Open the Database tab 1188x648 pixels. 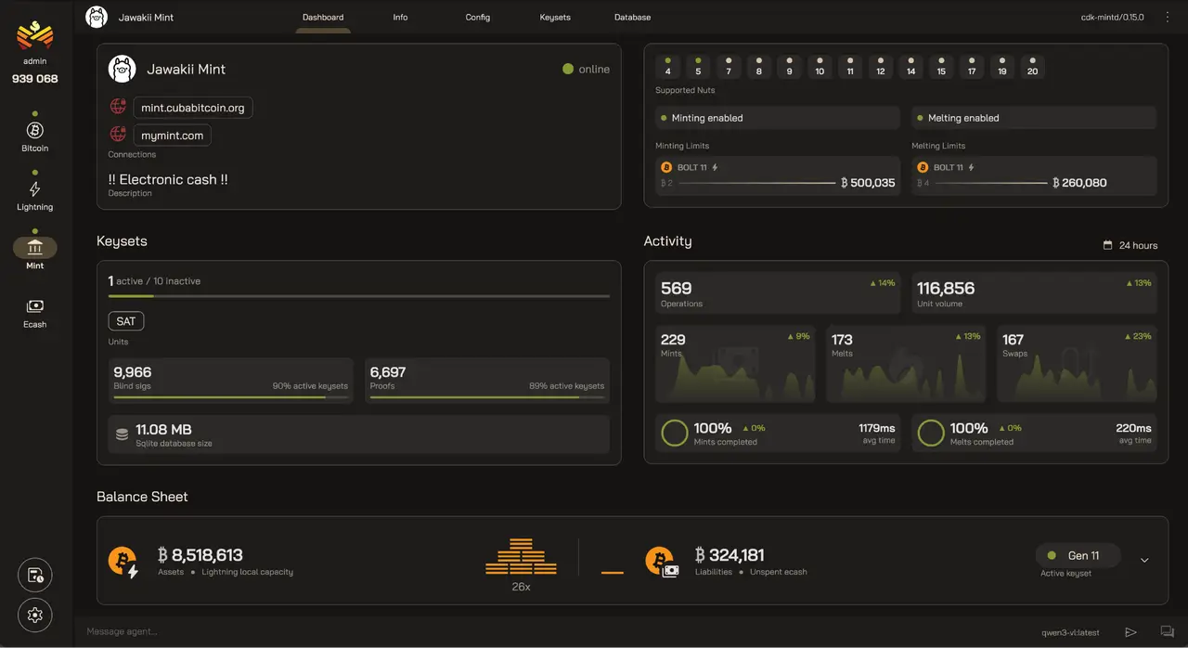coord(632,17)
